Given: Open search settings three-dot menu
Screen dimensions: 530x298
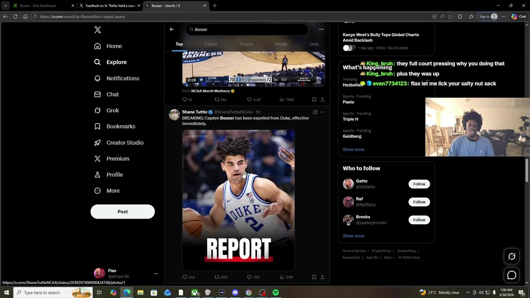Looking at the screenshot, I should coord(321,29).
